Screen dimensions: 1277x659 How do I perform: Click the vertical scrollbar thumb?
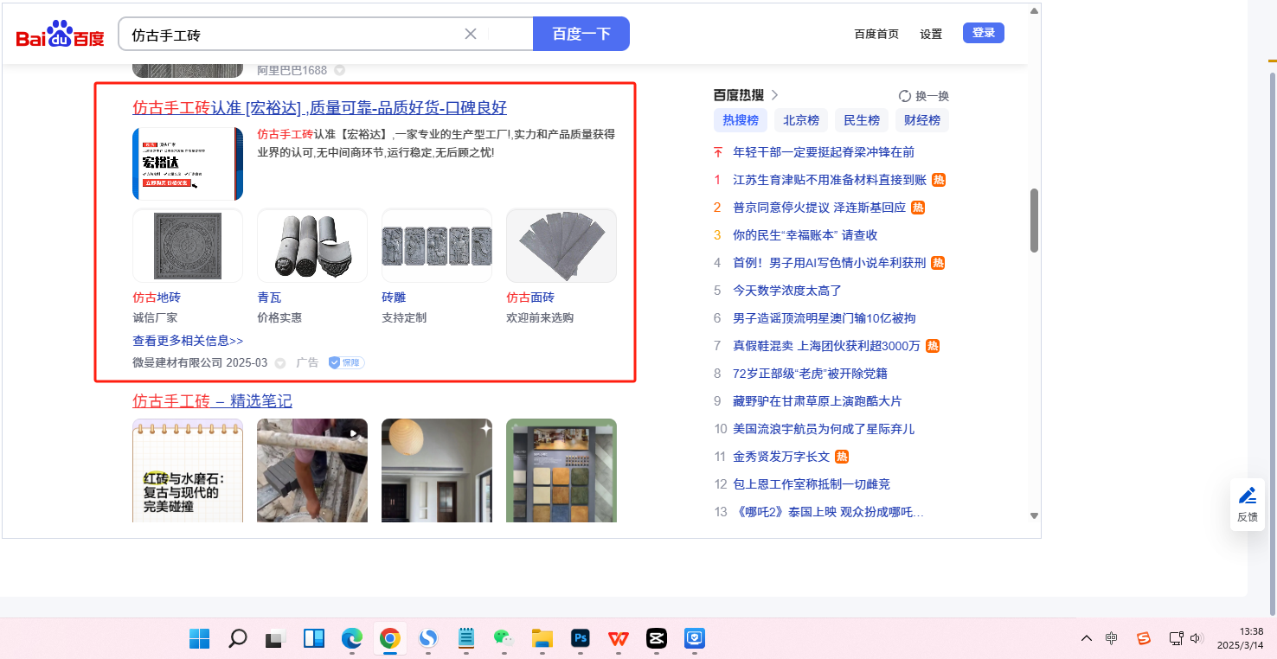[x=1034, y=221]
